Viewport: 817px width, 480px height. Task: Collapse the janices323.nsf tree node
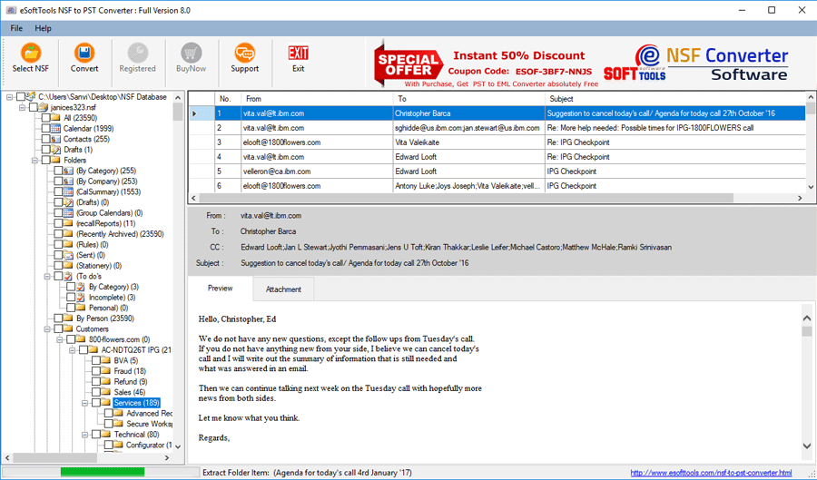pos(22,107)
